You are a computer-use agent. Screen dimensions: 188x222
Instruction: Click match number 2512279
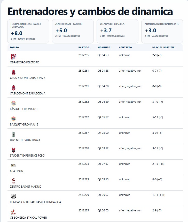(84, 195)
